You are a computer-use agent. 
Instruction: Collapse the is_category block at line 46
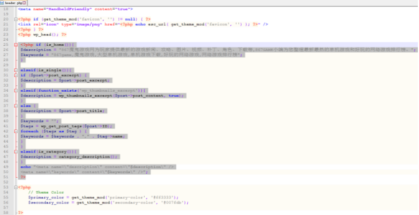15,151
